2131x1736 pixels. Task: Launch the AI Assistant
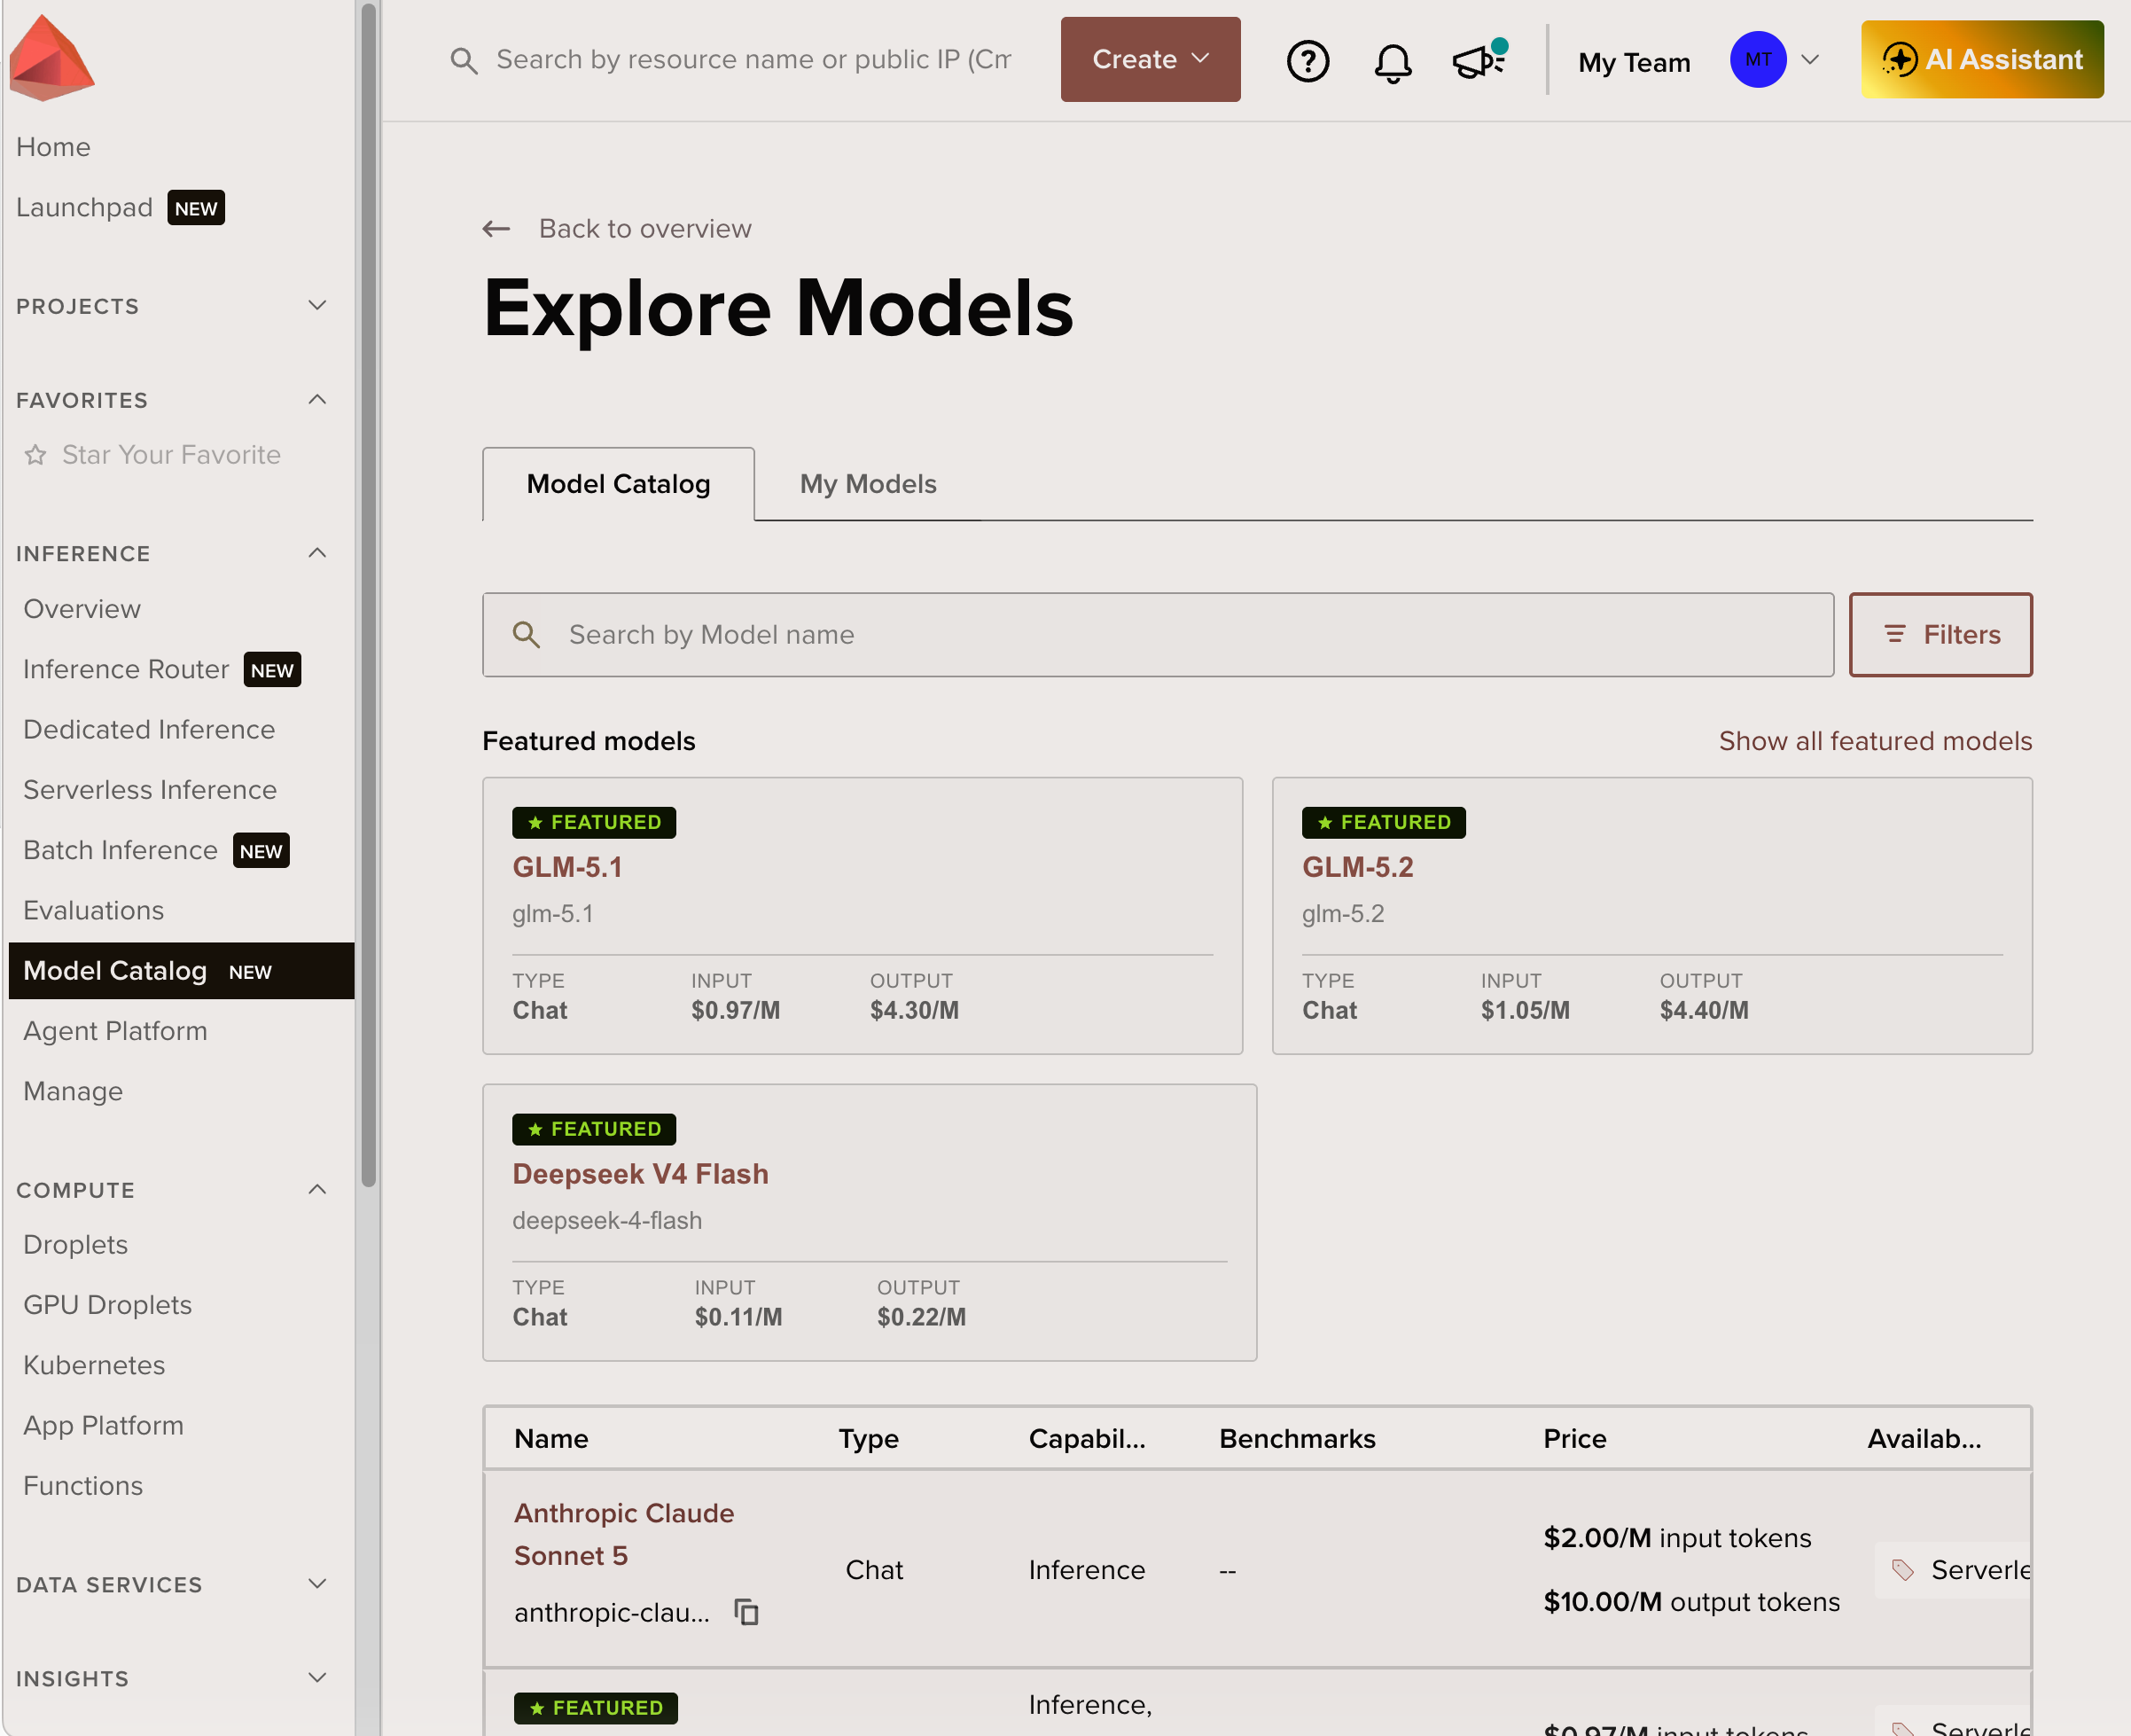pyautogui.click(x=1981, y=59)
